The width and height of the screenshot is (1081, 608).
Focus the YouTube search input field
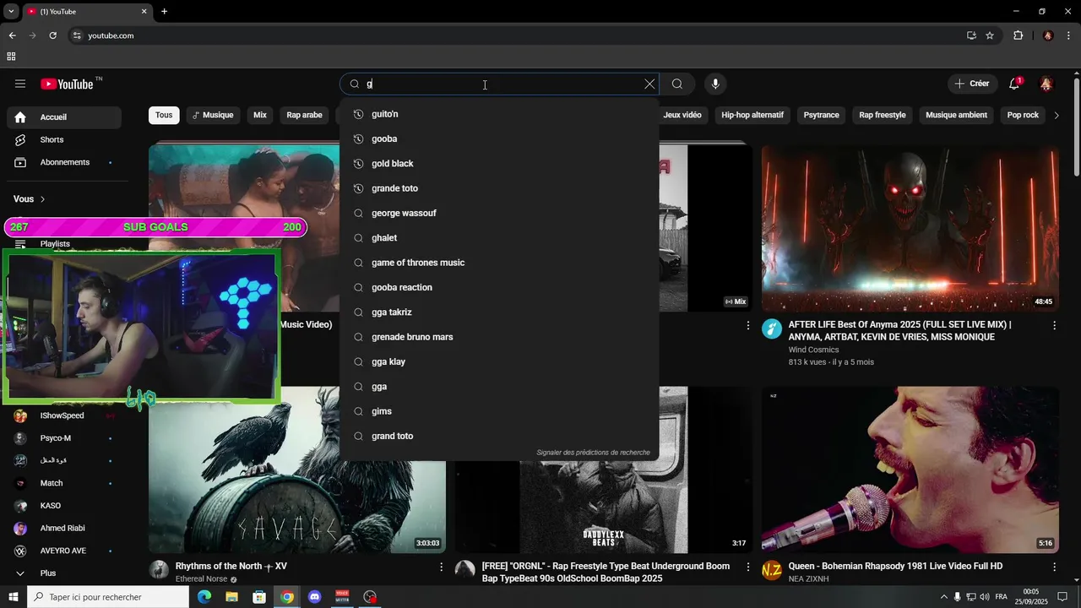pyautogui.click(x=498, y=84)
